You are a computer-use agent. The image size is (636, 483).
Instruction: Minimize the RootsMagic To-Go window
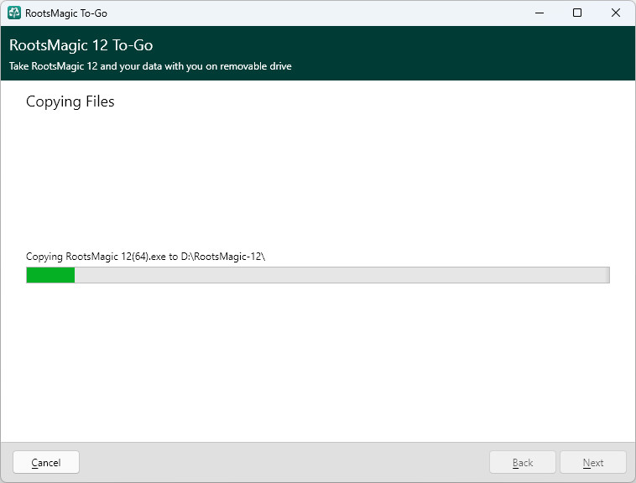(x=540, y=13)
